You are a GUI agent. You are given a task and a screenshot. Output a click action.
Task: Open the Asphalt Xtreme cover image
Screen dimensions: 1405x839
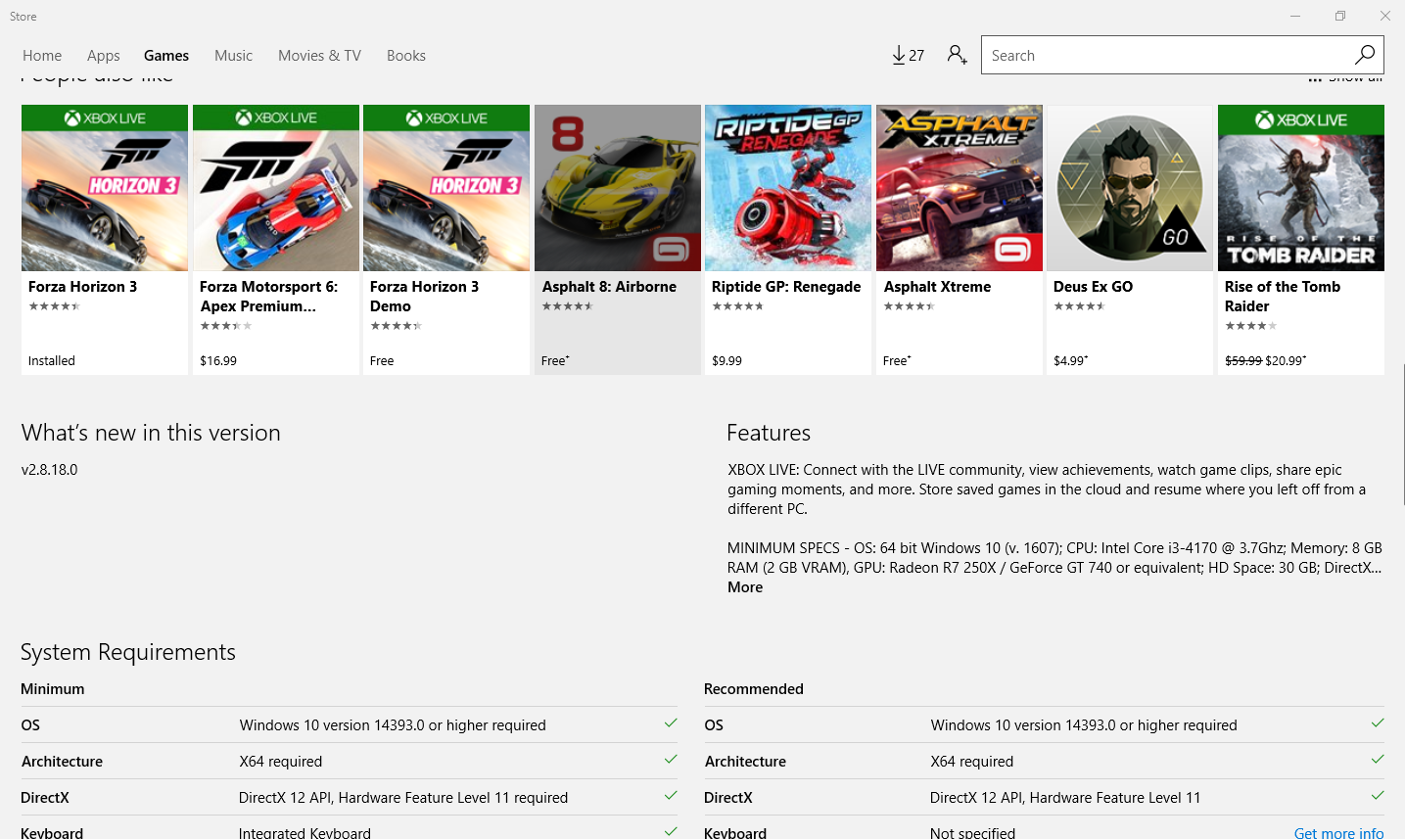(960, 188)
